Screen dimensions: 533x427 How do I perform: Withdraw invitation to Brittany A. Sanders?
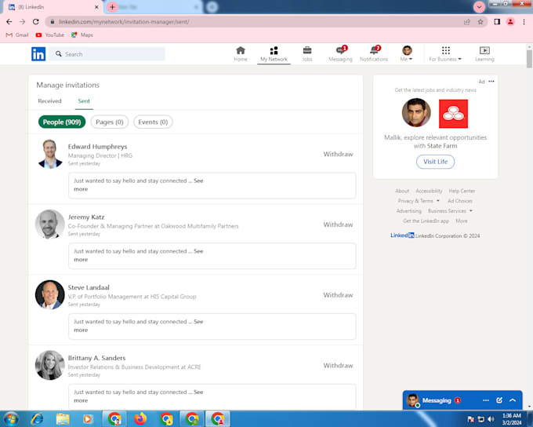(338, 366)
